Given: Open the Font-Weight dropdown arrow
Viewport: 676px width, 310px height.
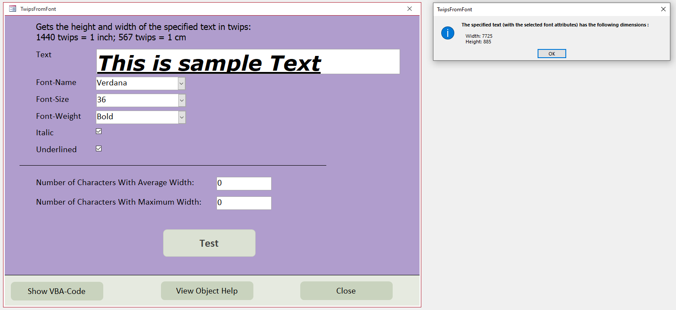Looking at the screenshot, I should 182,117.
